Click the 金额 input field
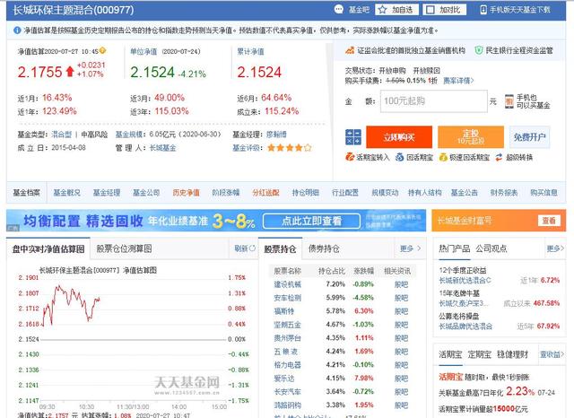This screenshot has height=418, width=574. [434, 101]
